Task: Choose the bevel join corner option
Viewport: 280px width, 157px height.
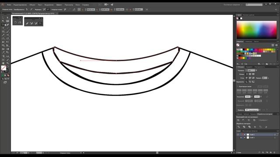Action: (253, 78)
